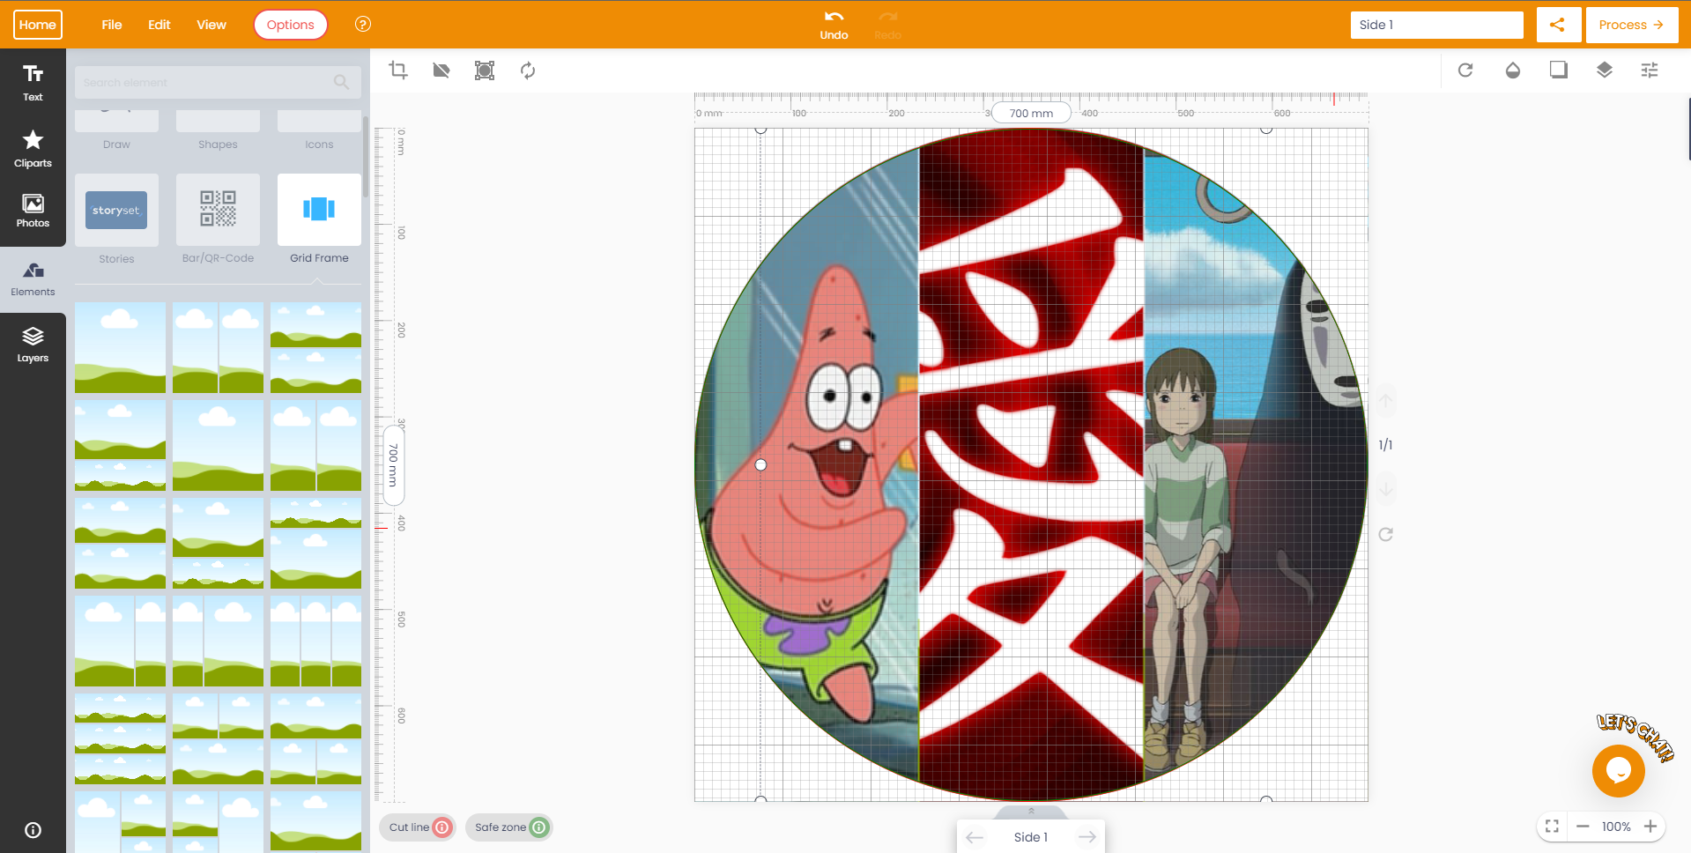Choose the single-frame grid thumbnail
The width and height of the screenshot is (1691, 853).
tap(120, 348)
